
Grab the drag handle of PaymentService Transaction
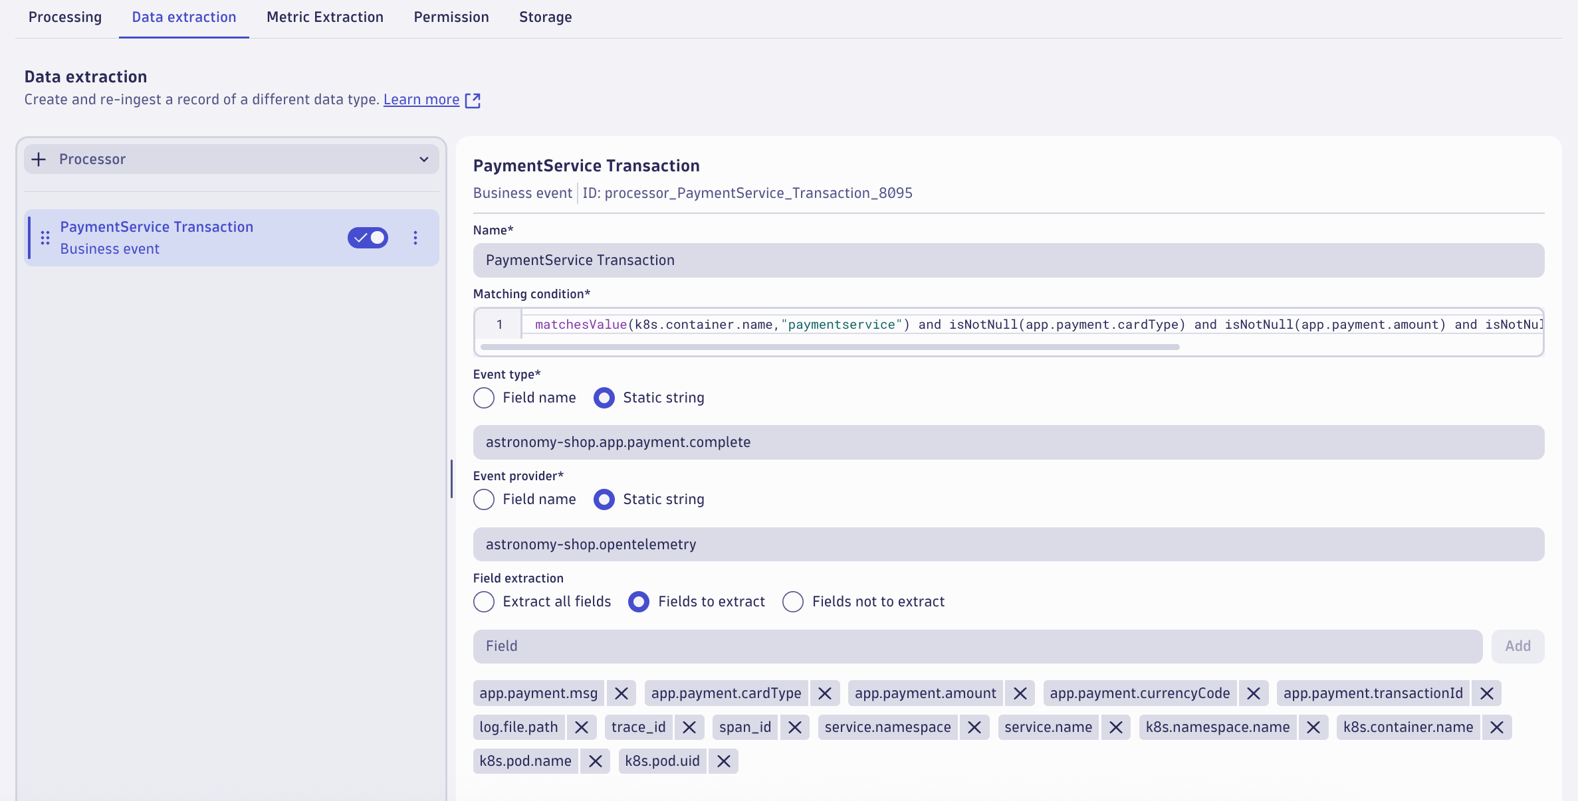(x=45, y=238)
